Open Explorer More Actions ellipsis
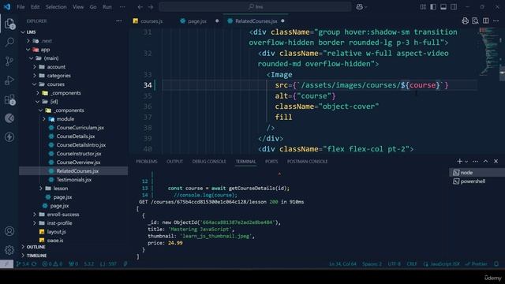Viewport: 505px width, 284px height. [119, 21]
